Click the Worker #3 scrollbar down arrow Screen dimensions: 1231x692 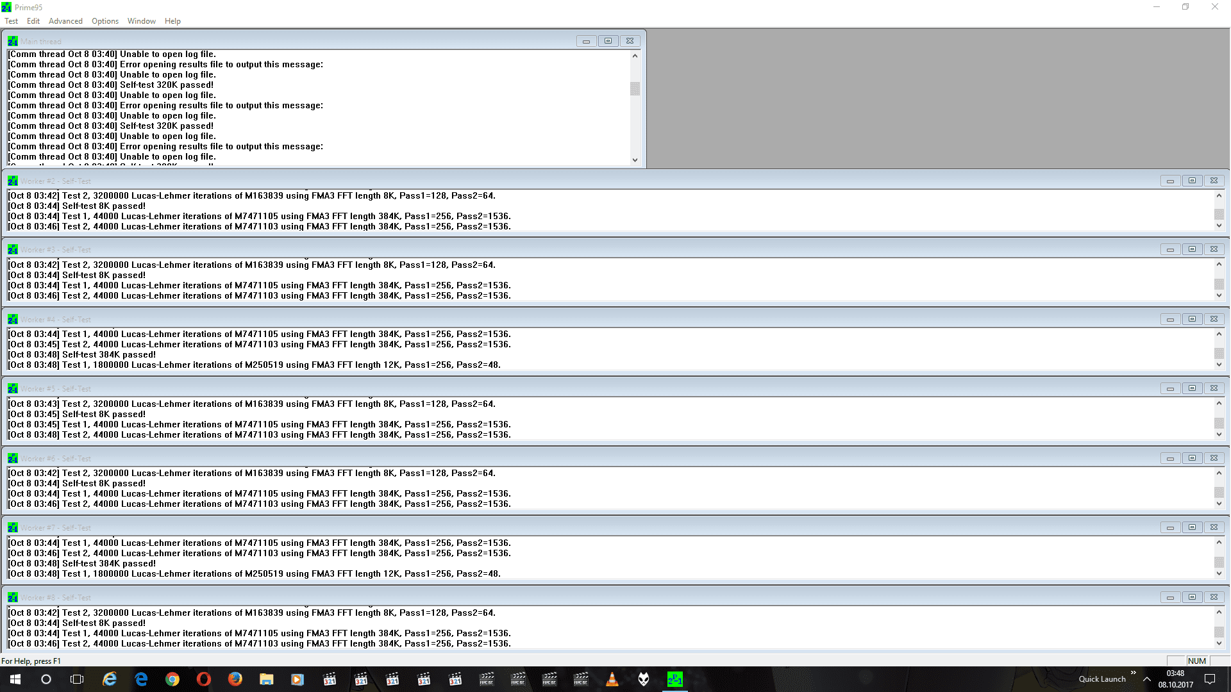pos(1219,295)
